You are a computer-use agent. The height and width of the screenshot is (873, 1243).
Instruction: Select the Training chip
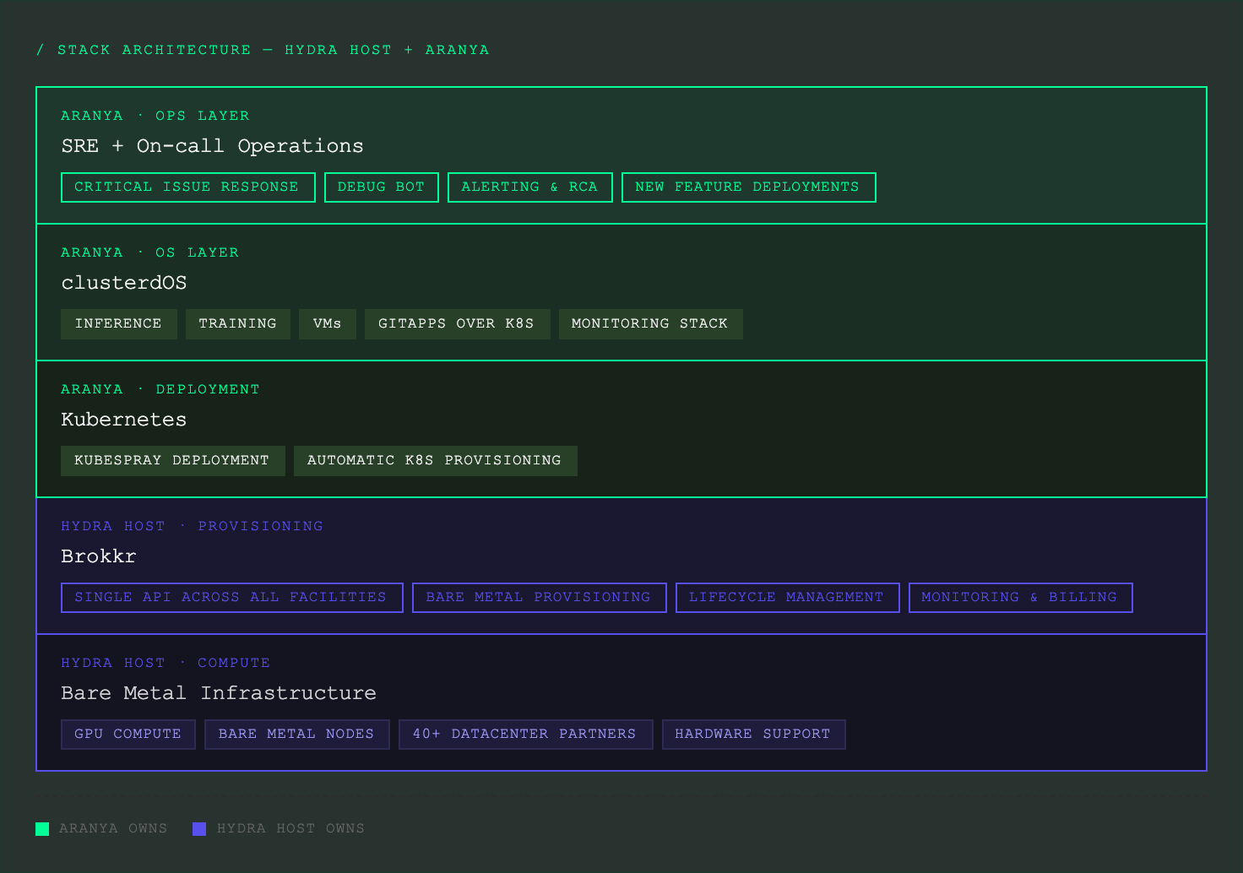pos(238,324)
